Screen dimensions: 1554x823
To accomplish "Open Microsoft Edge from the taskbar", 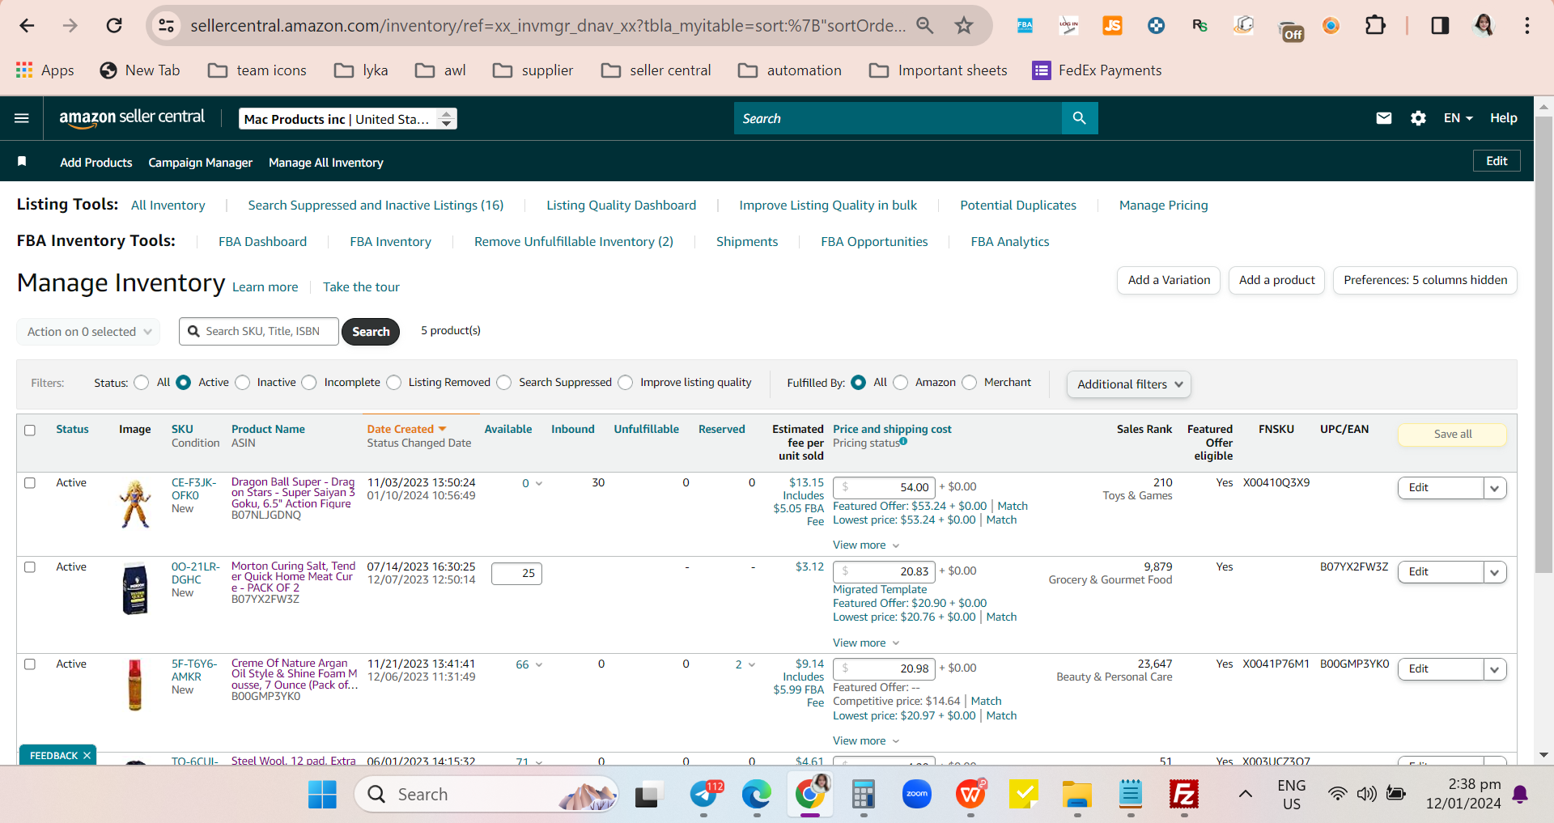I will (757, 795).
